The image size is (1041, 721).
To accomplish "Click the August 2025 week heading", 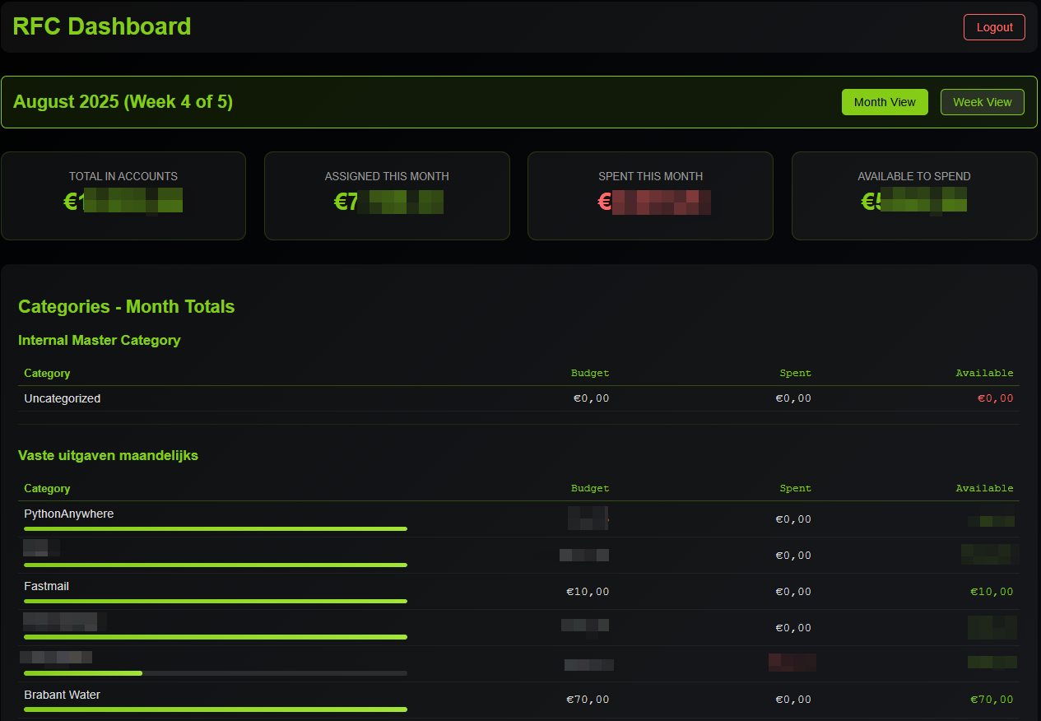I will pyautogui.click(x=123, y=102).
